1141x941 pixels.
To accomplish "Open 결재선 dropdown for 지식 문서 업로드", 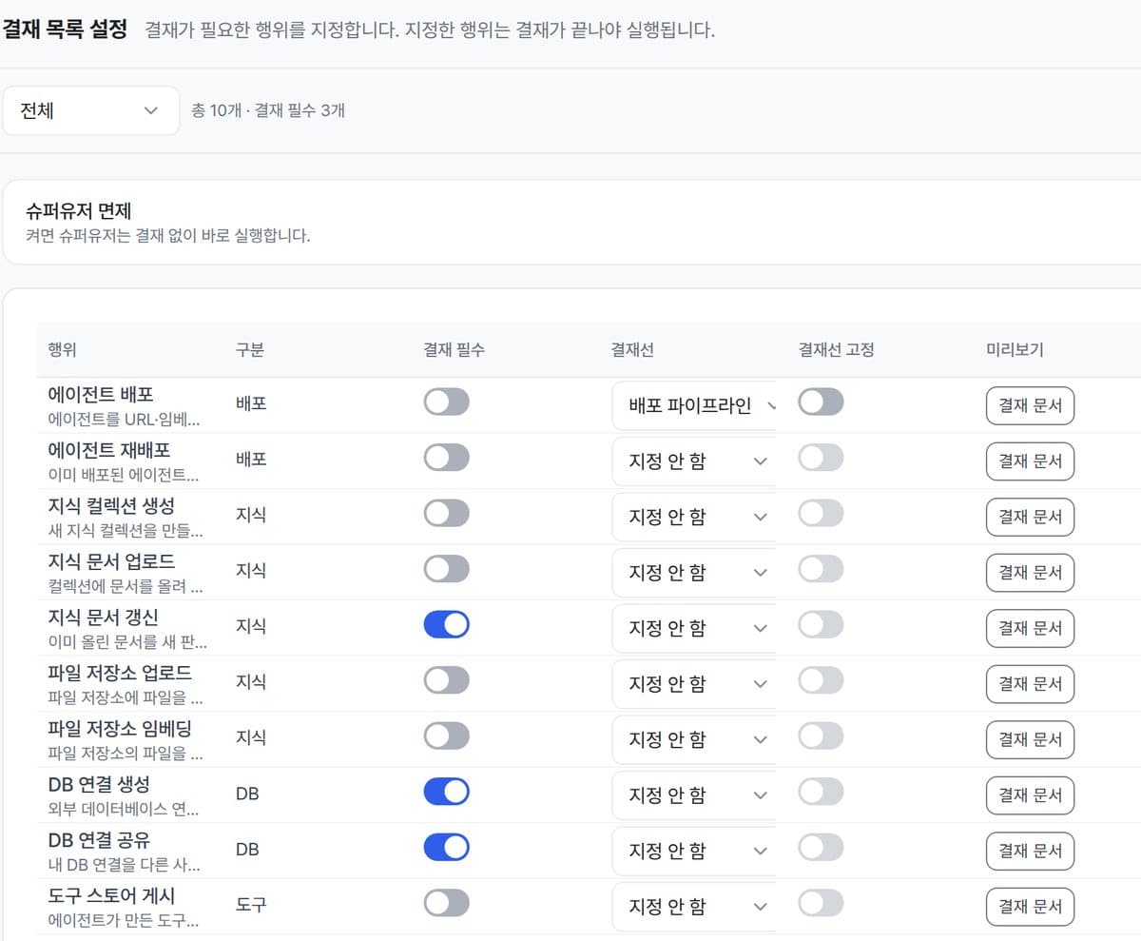I will click(x=695, y=573).
